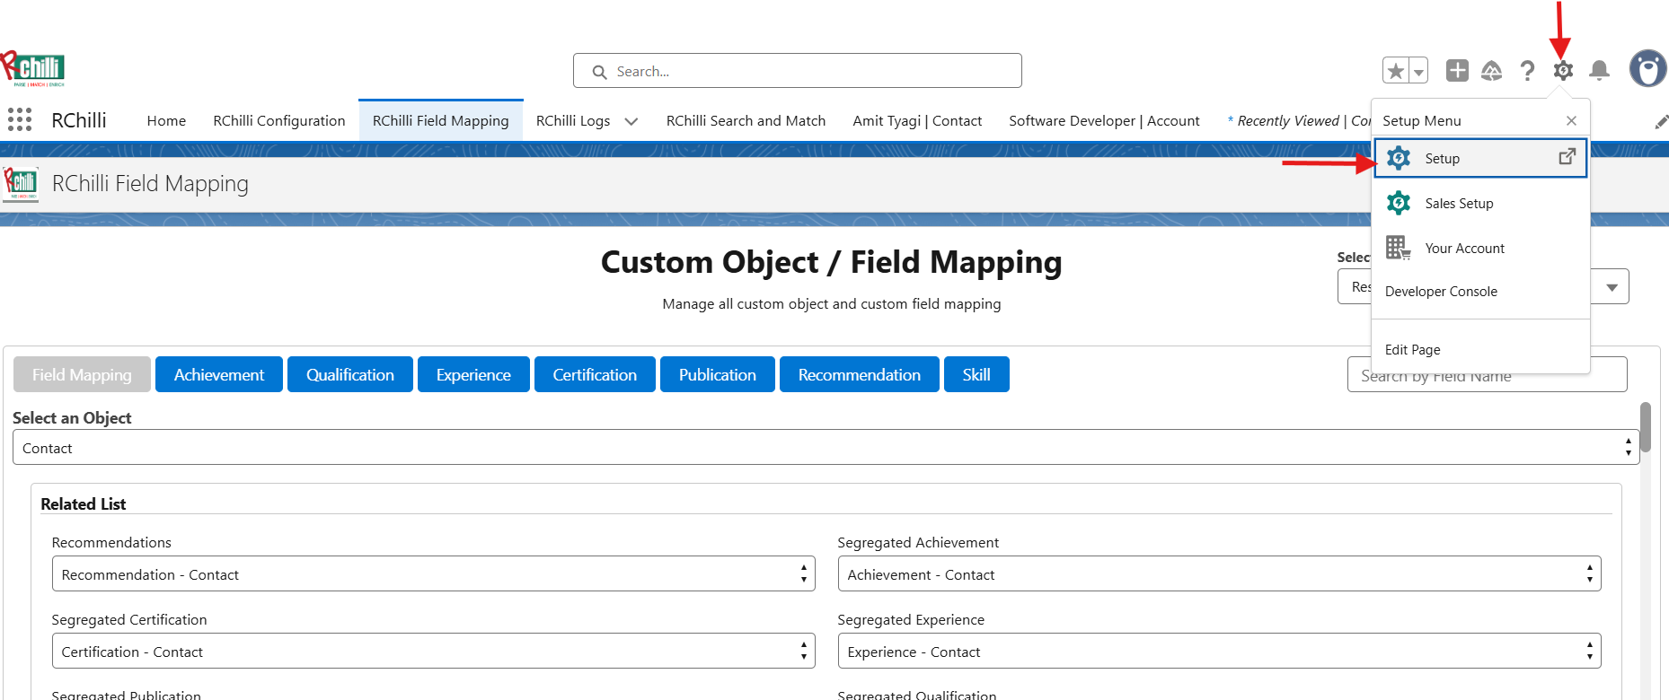This screenshot has width=1669, height=700.
Task: Click the Field Mapping button
Action: click(82, 374)
